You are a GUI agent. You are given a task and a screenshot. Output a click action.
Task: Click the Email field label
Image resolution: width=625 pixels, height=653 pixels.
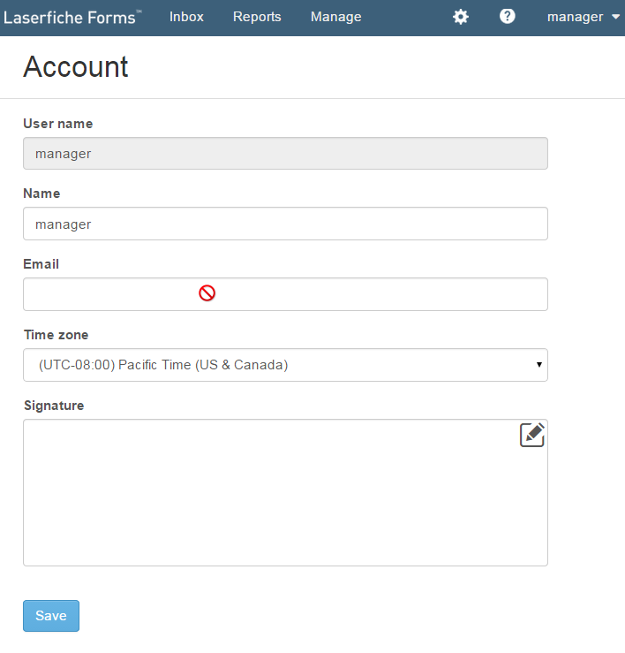point(41,263)
